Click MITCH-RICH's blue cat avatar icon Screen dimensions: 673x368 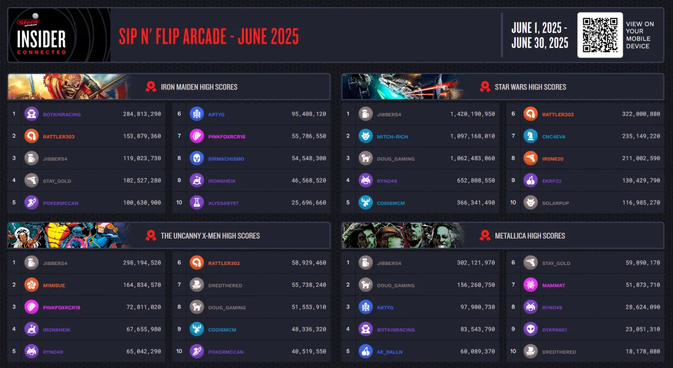(366, 136)
